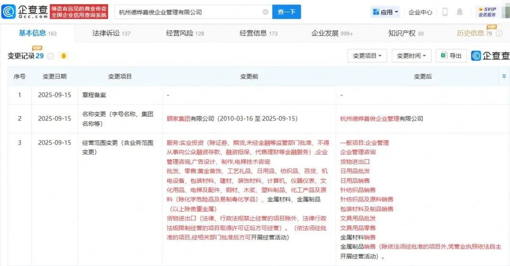
Task: Switch to the 法律诉讼 tab
Action: tap(111, 33)
